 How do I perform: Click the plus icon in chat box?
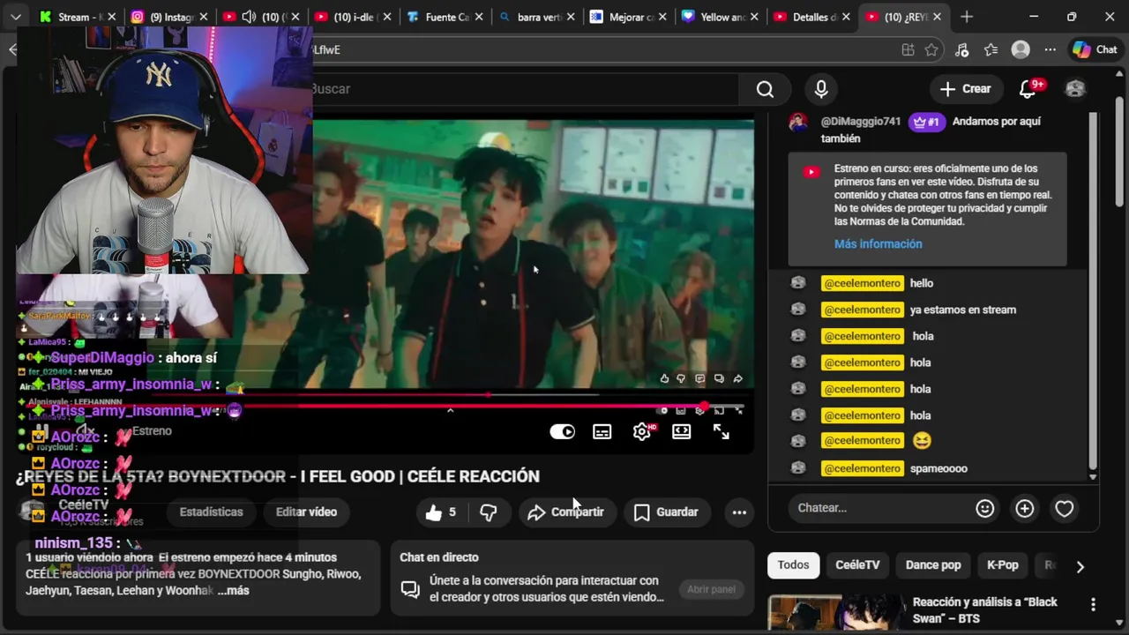pyautogui.click(x=1025, y=508)
